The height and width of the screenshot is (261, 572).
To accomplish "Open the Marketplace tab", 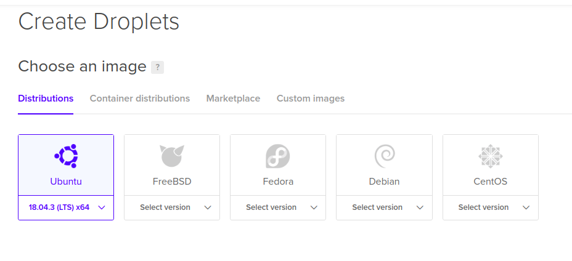I will [x=233, y=98].
